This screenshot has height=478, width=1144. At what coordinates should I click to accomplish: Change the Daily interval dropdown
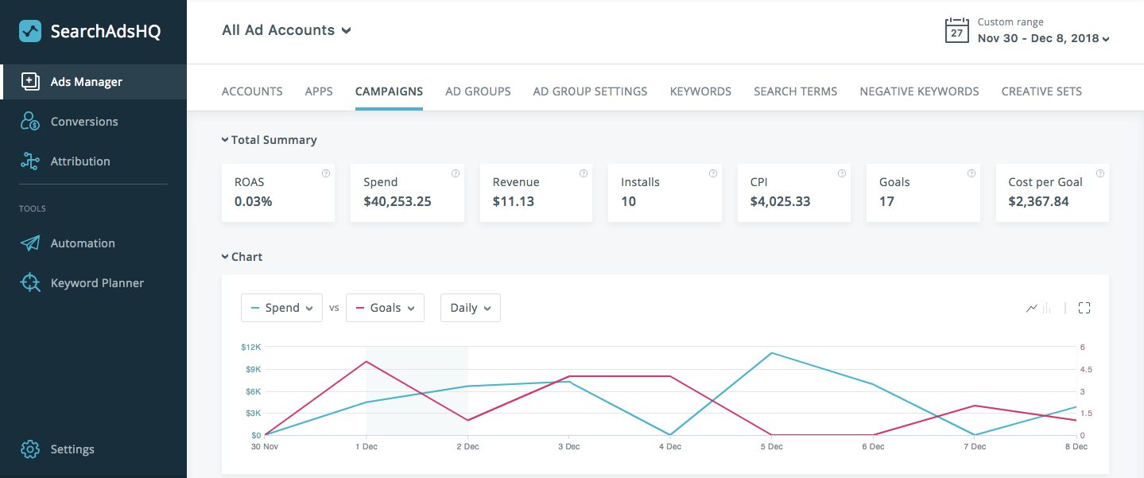pos(470,308)
